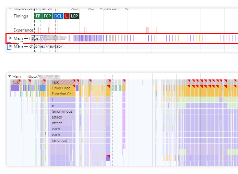Select the DCL timing marker
The image size is (238, 174).
point(58,16)
